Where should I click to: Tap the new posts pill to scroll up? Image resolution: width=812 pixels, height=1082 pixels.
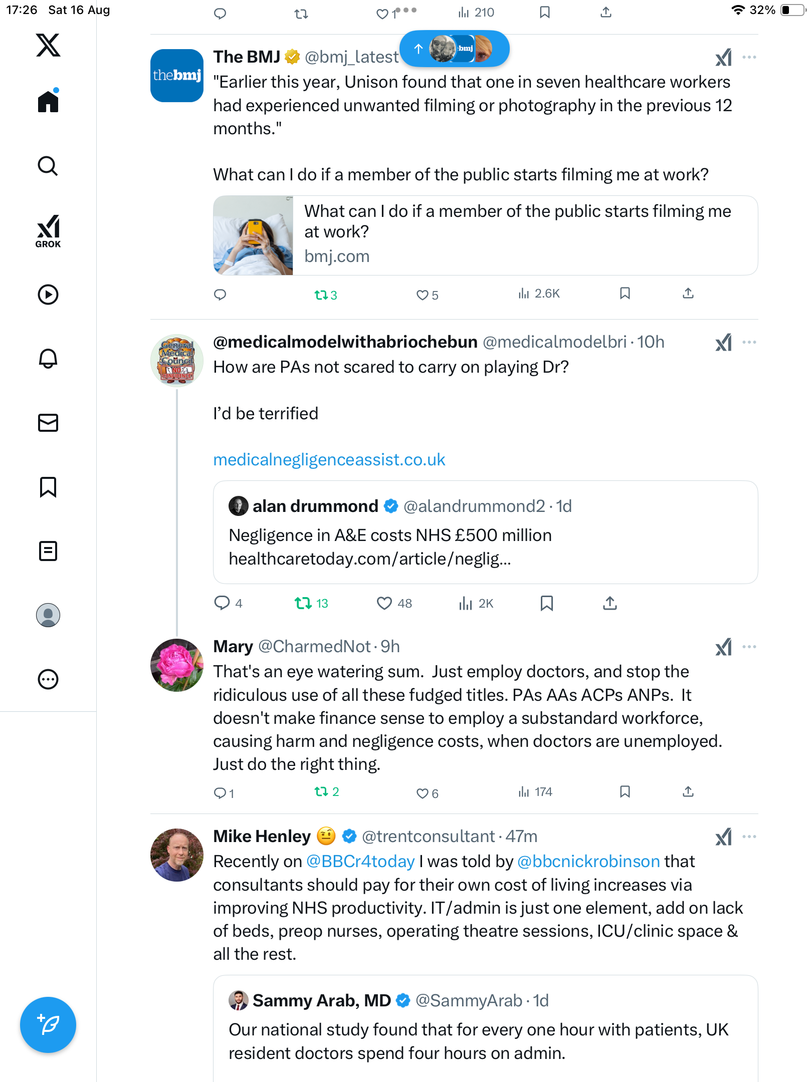pyautogui.click(x=454, y=49)
